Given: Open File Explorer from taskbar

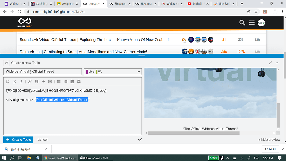Looking at the screenshot, I should pyautogui.click(x=29, y=158).
